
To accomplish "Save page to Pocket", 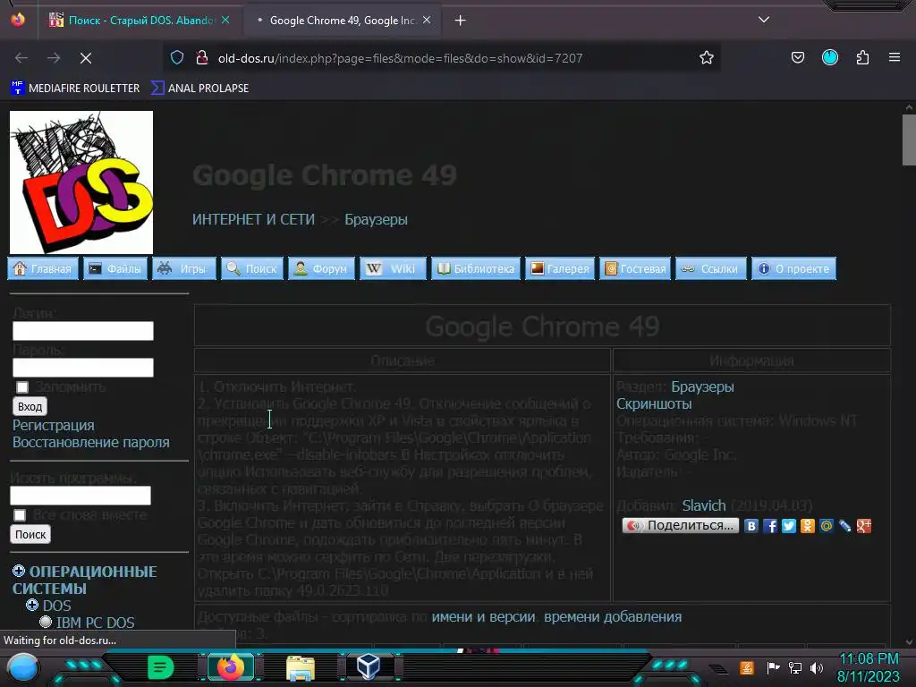I will pyautogui.click(x=797, y=57).
